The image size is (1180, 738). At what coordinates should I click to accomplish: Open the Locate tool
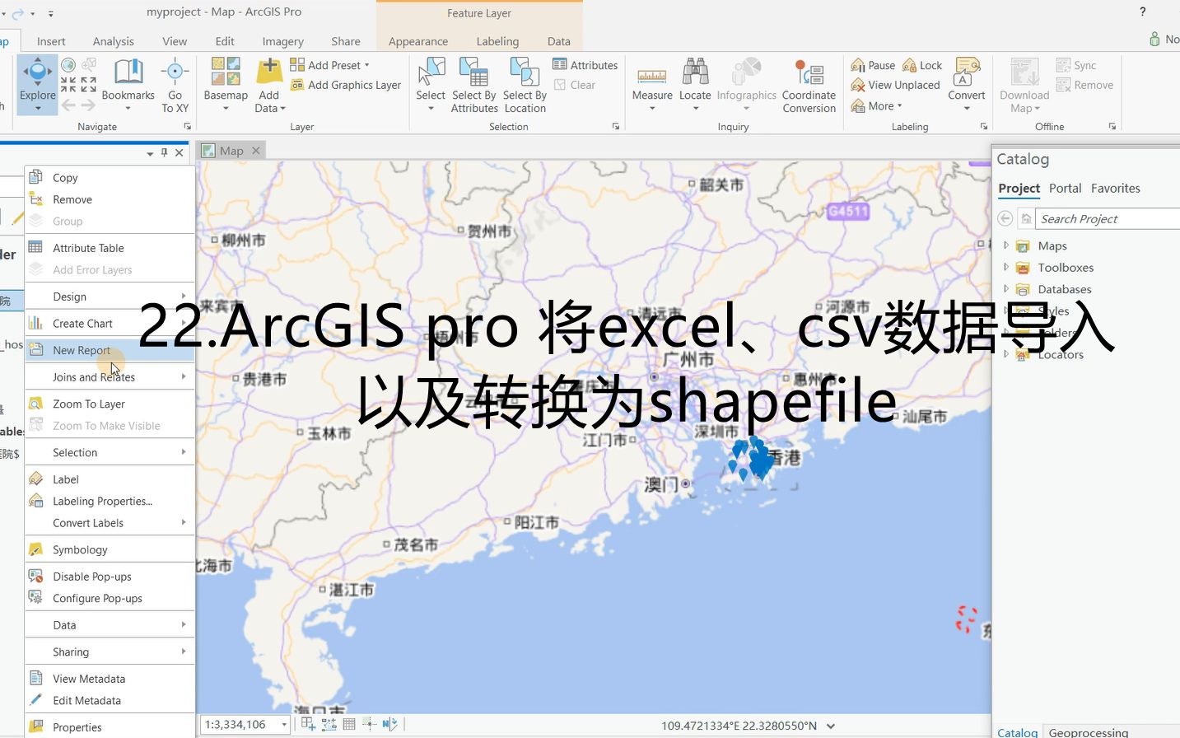[x=695, y=84]
